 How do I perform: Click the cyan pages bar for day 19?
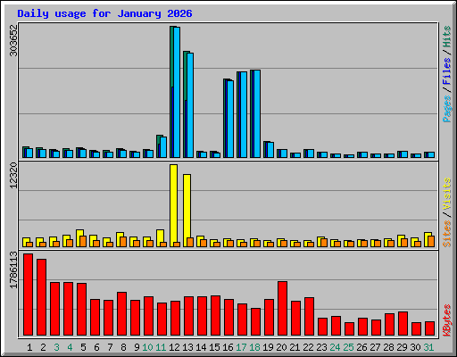[x=270, y=150]
